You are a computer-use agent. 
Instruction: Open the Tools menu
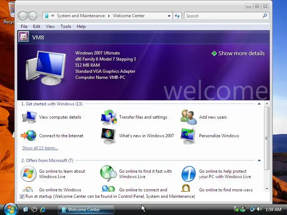point(66,27)
